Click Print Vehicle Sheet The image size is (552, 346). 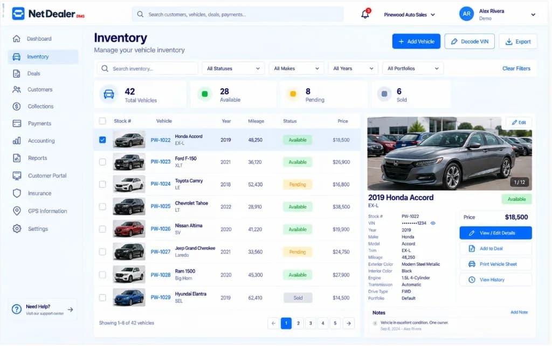tap(495, 264)
